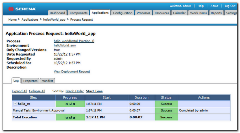Open helloWorld_app breadcrumb

pos(54,19)
